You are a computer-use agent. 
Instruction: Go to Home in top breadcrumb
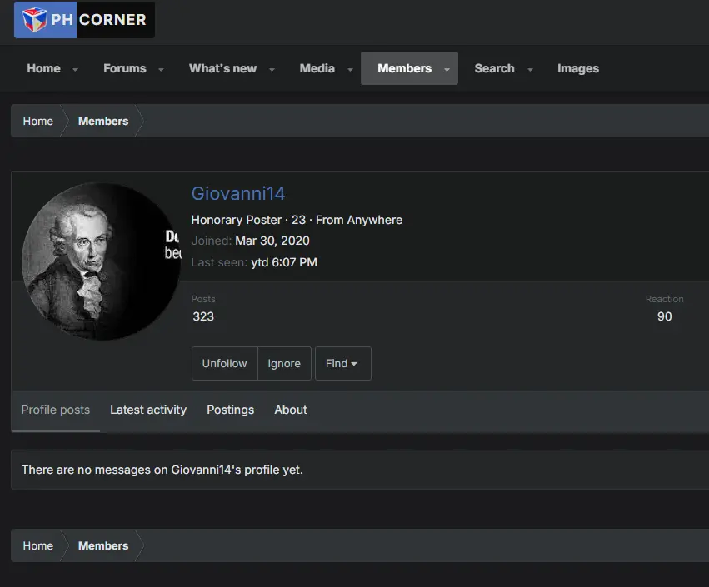point(38,121)
